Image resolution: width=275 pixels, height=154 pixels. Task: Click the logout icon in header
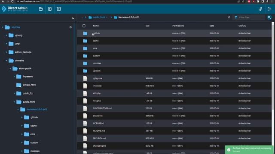point(269,9)
